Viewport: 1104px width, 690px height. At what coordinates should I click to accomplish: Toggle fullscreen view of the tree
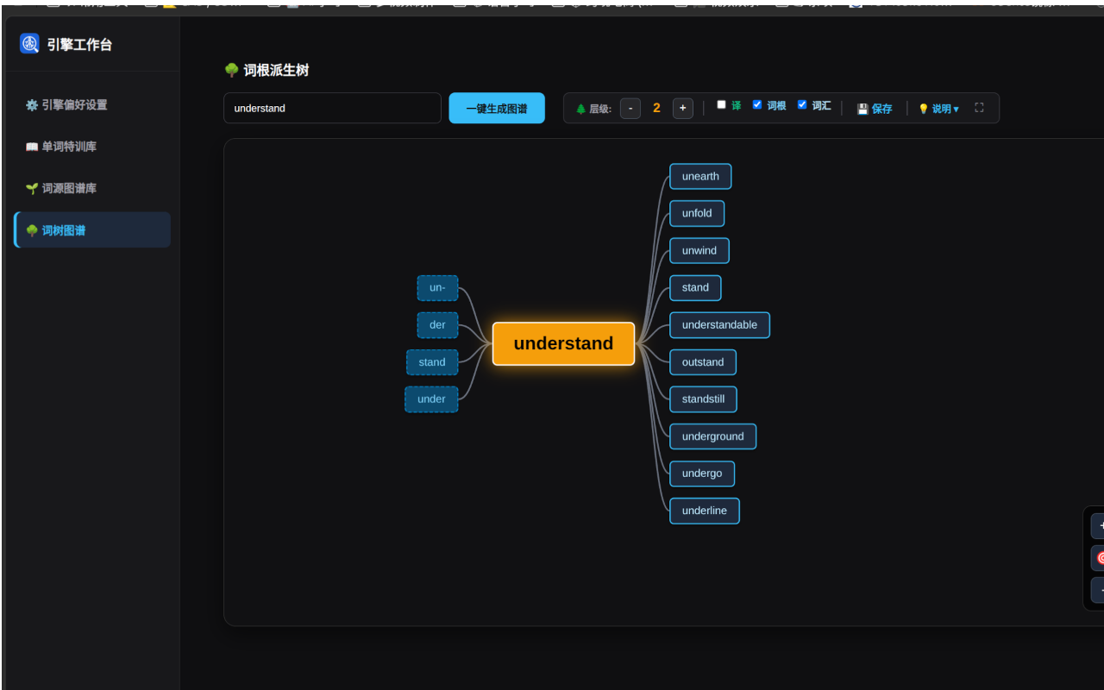(979, 108)
